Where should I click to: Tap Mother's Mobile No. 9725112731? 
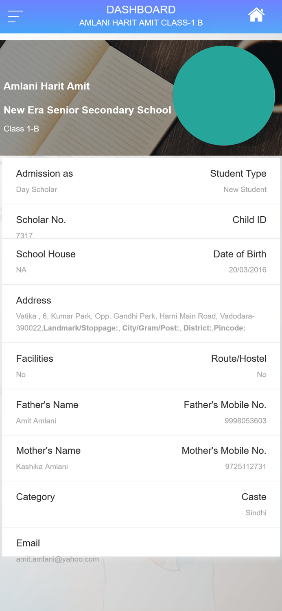click(x=245, y=466)
